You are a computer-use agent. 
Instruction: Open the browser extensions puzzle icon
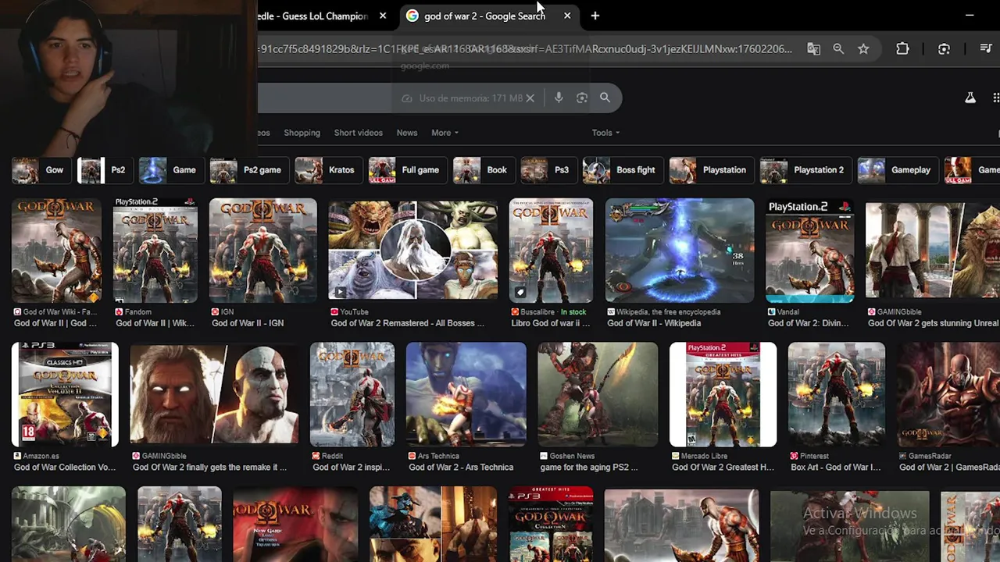[902, 48]
